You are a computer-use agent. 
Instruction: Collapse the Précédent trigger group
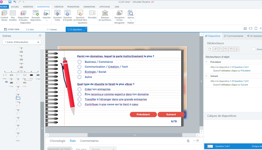(206, 62)
